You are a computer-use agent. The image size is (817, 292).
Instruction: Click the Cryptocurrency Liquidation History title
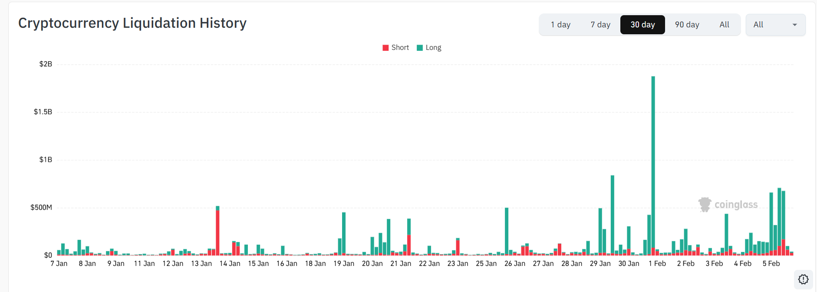132,23
